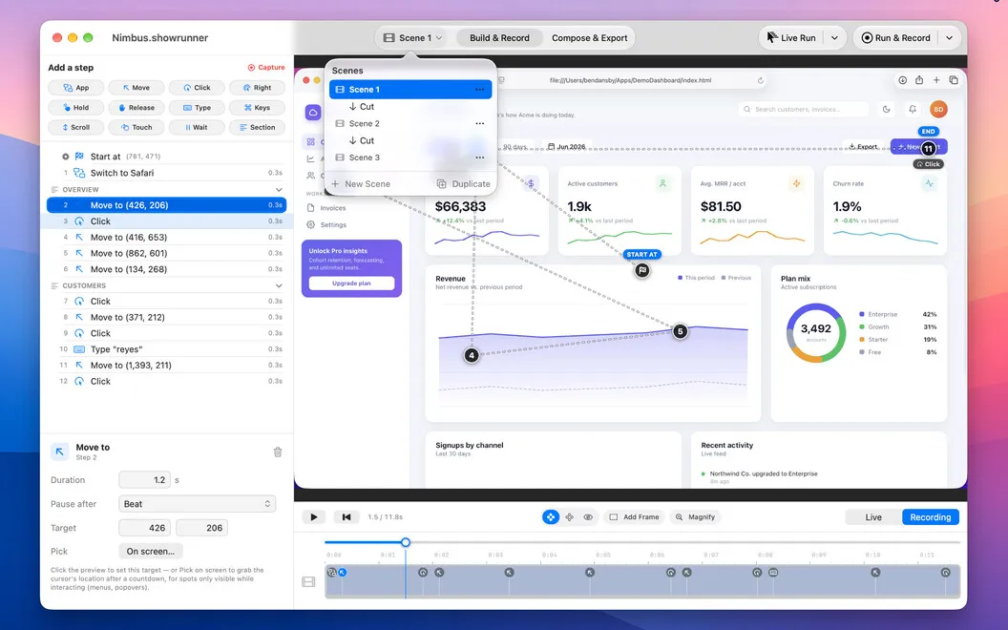Jump to start with skip-back button
The width and height of the screenshot is (1008, 630).
(x=346, y=516)
